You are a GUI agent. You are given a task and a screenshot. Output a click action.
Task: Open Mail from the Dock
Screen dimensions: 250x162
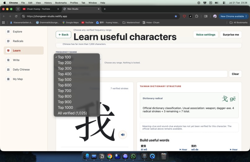[94, 156]
